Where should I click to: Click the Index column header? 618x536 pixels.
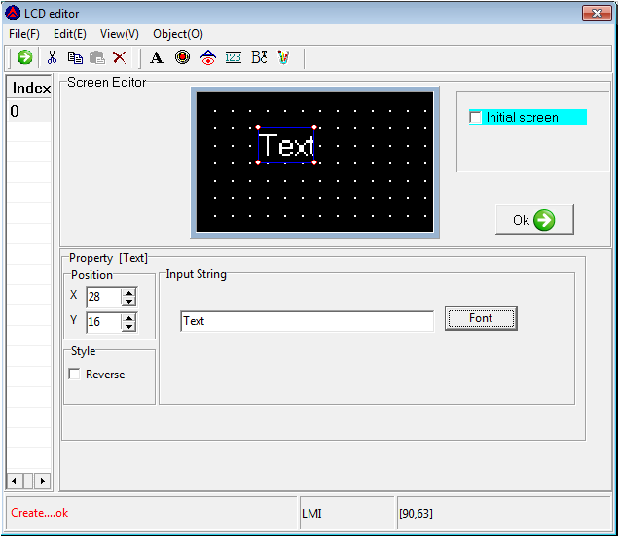click(x=29, y=88)
